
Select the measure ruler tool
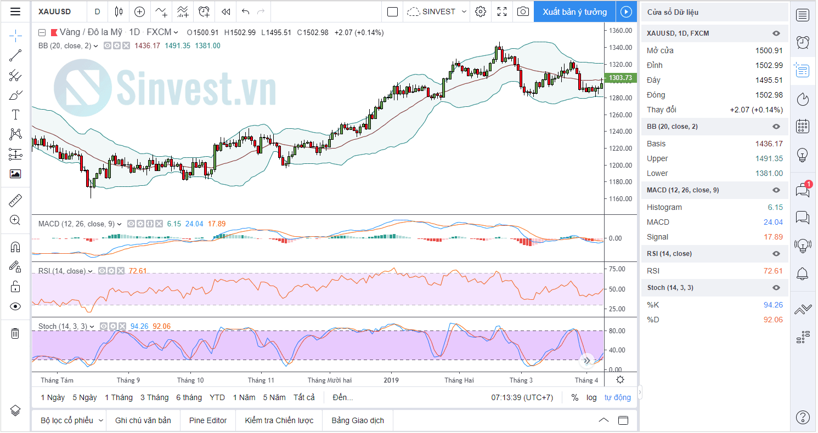click(15, 201)
